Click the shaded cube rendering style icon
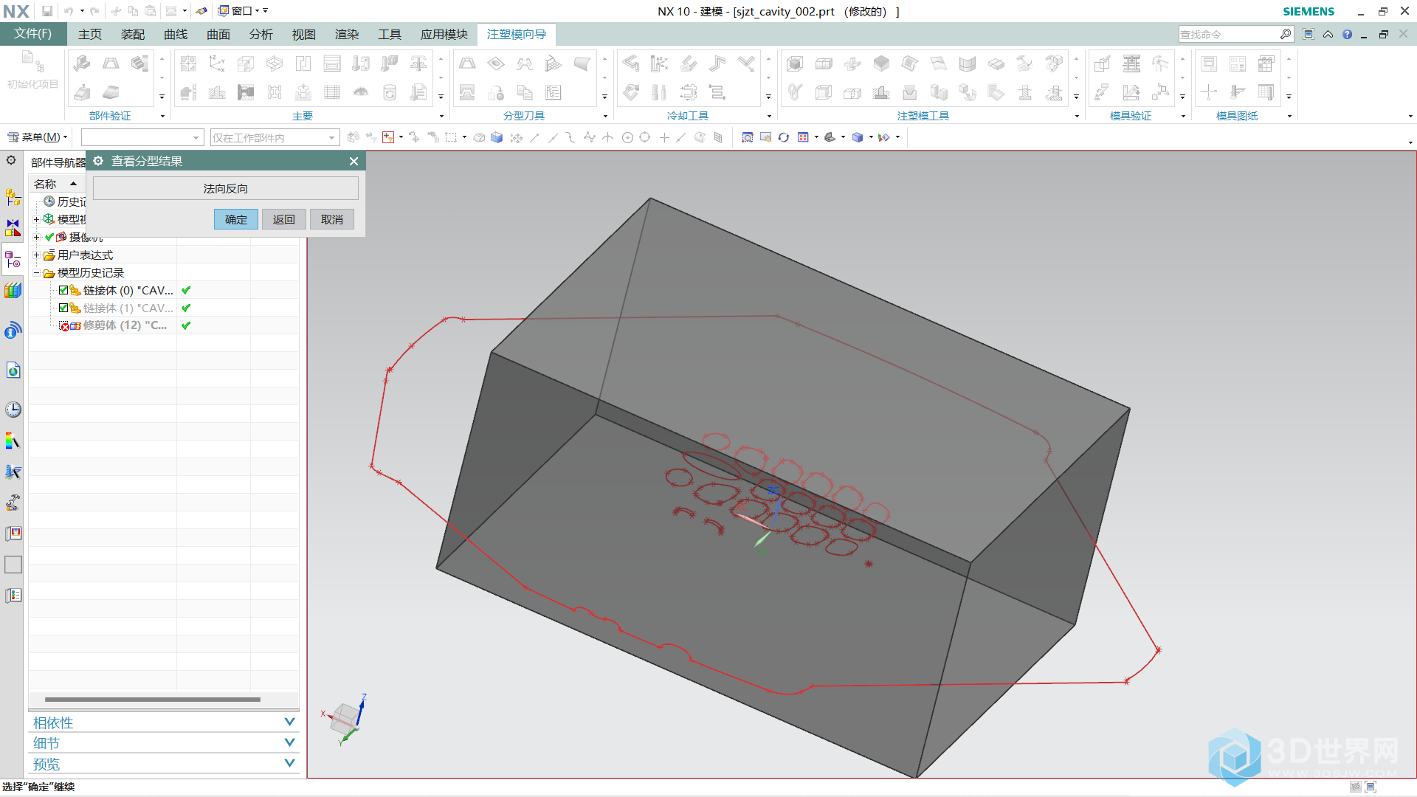Screen dimensions: 1417x797 [857, 137]
